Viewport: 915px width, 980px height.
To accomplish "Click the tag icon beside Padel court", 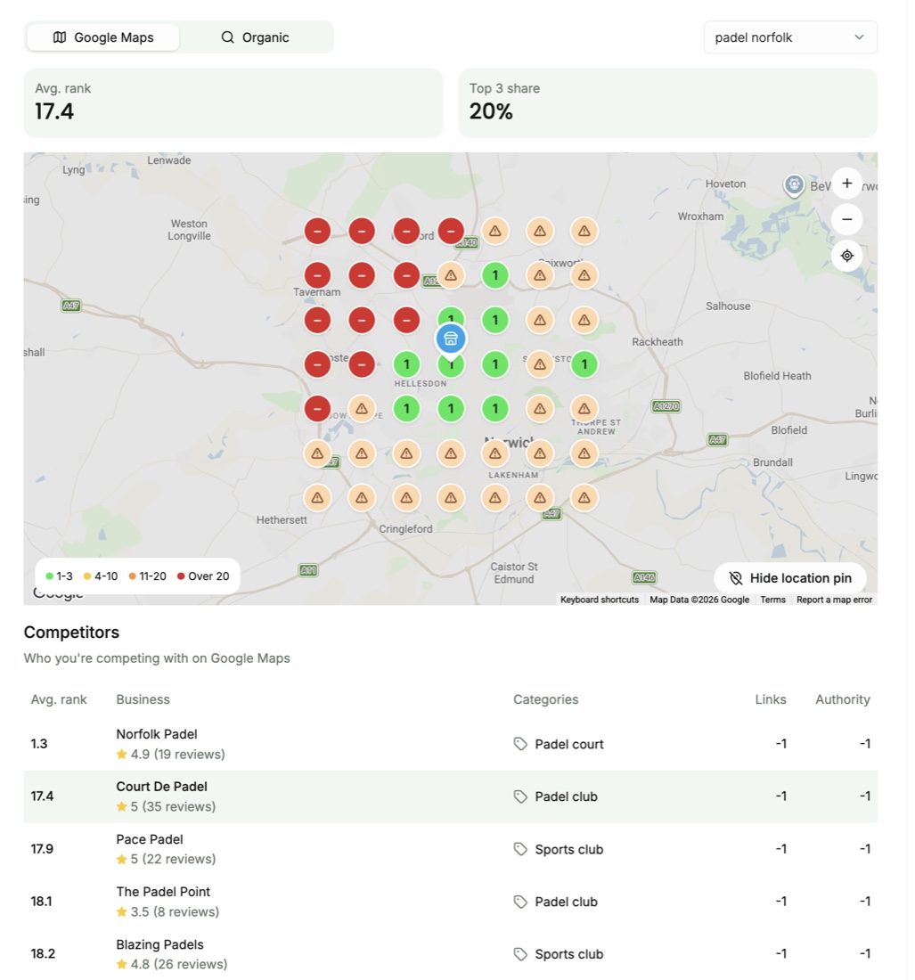I will [520, 744].
